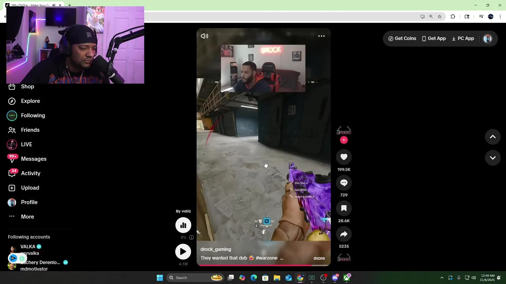Image resolution: width=506 pixels, height=284 pixels.
Task: Open the Windows Start menu
Action: coord(160,278)
